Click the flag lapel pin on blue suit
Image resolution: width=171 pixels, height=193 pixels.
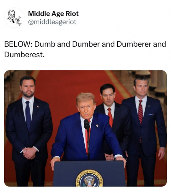tap(97, 125)
